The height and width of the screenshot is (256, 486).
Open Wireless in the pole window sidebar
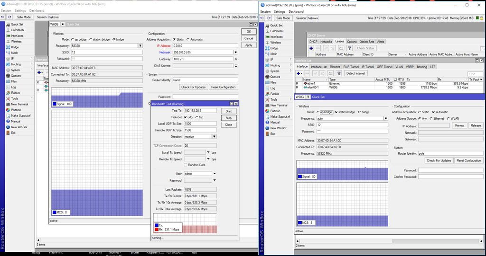pos(276,43)
